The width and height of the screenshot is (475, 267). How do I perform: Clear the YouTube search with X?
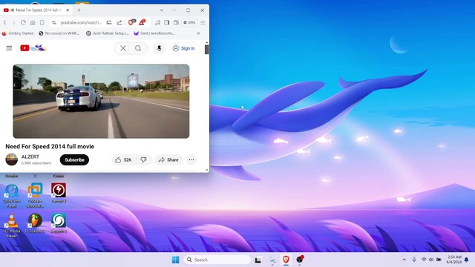pyautogui.click(x=123, y=48)
